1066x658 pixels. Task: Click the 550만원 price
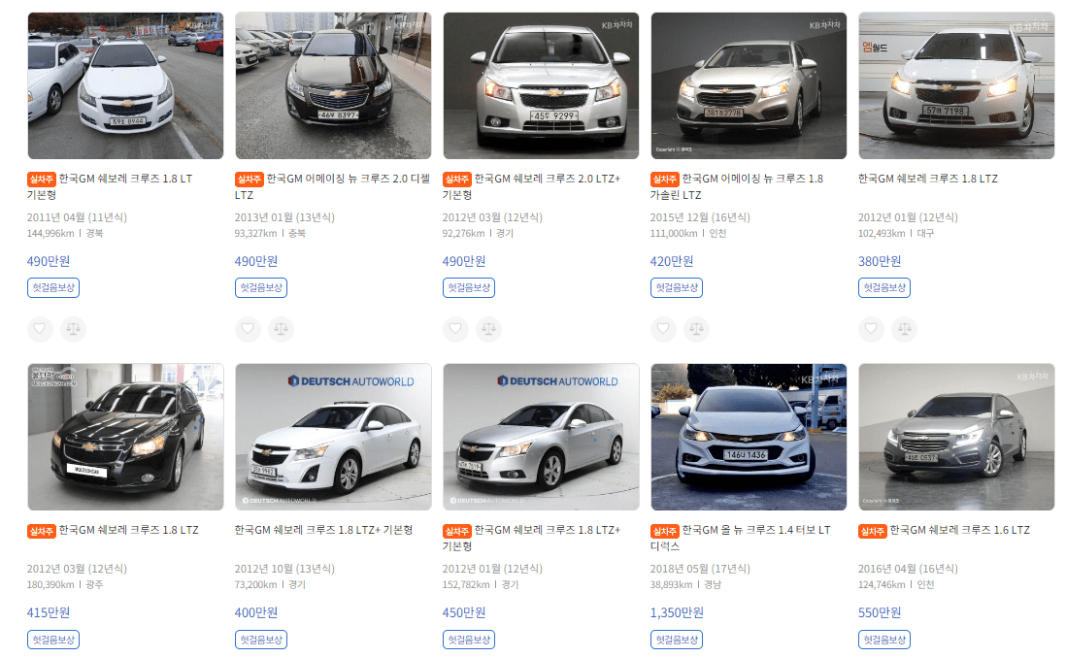point(880,612)
